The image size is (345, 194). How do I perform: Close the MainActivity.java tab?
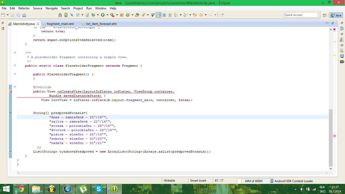(x=38, y=24)
